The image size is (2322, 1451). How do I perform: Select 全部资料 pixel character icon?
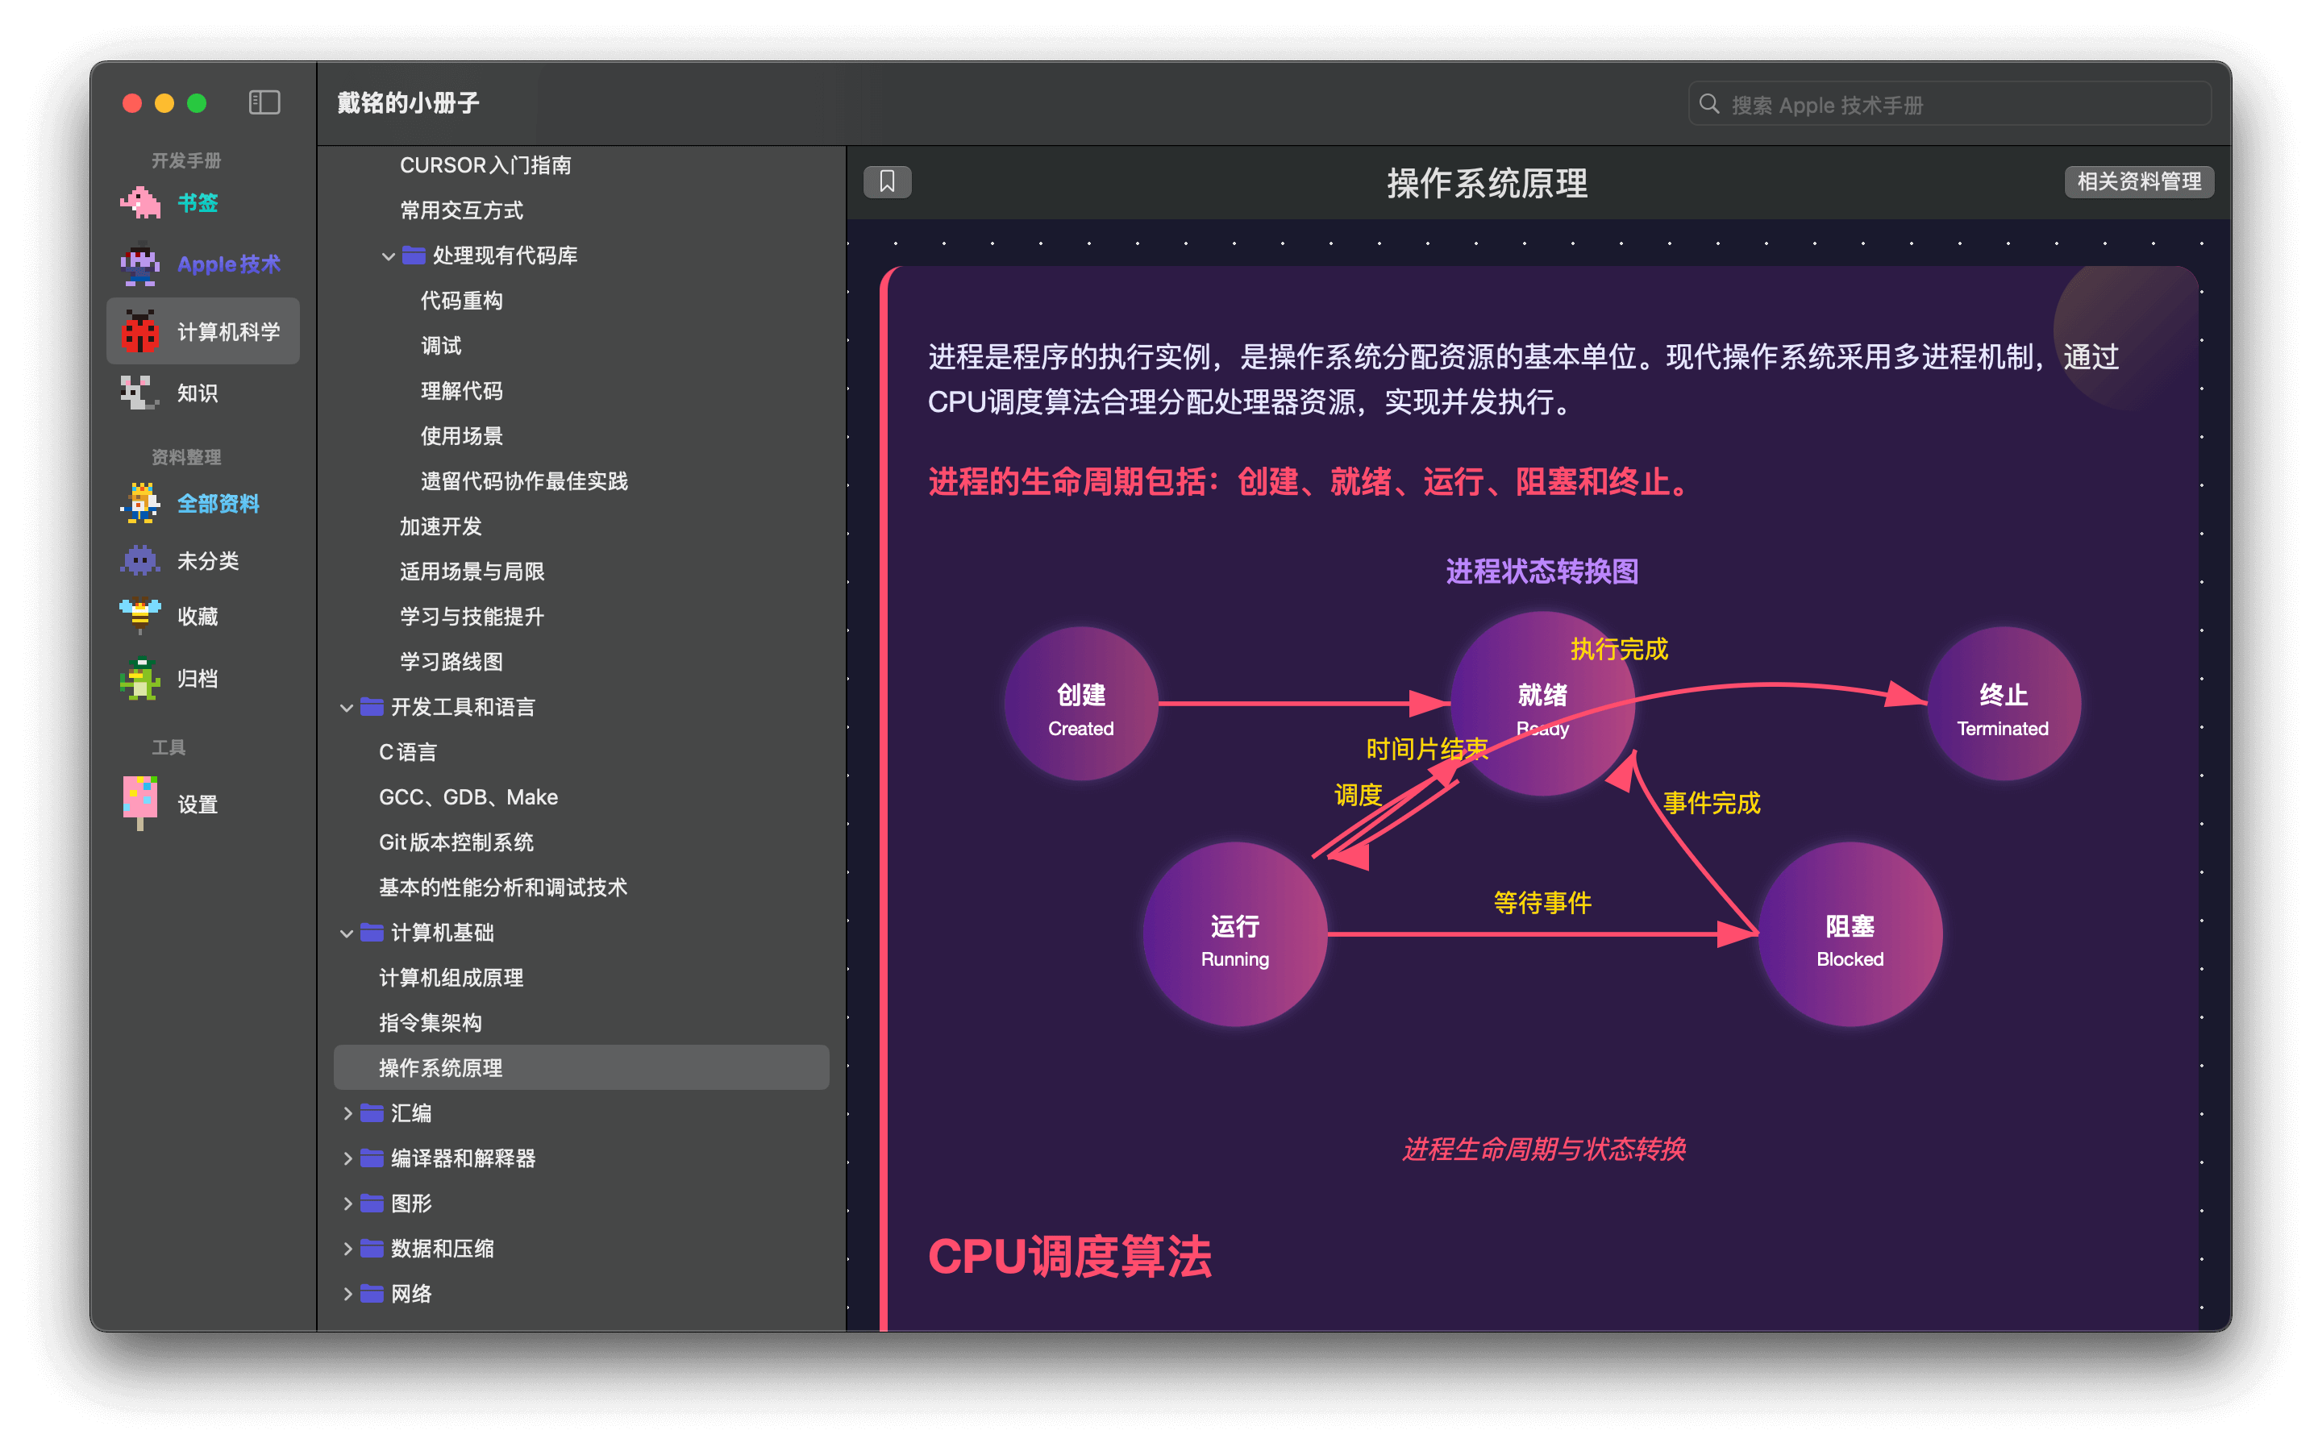pyautogui.click(x=141, y=503)
